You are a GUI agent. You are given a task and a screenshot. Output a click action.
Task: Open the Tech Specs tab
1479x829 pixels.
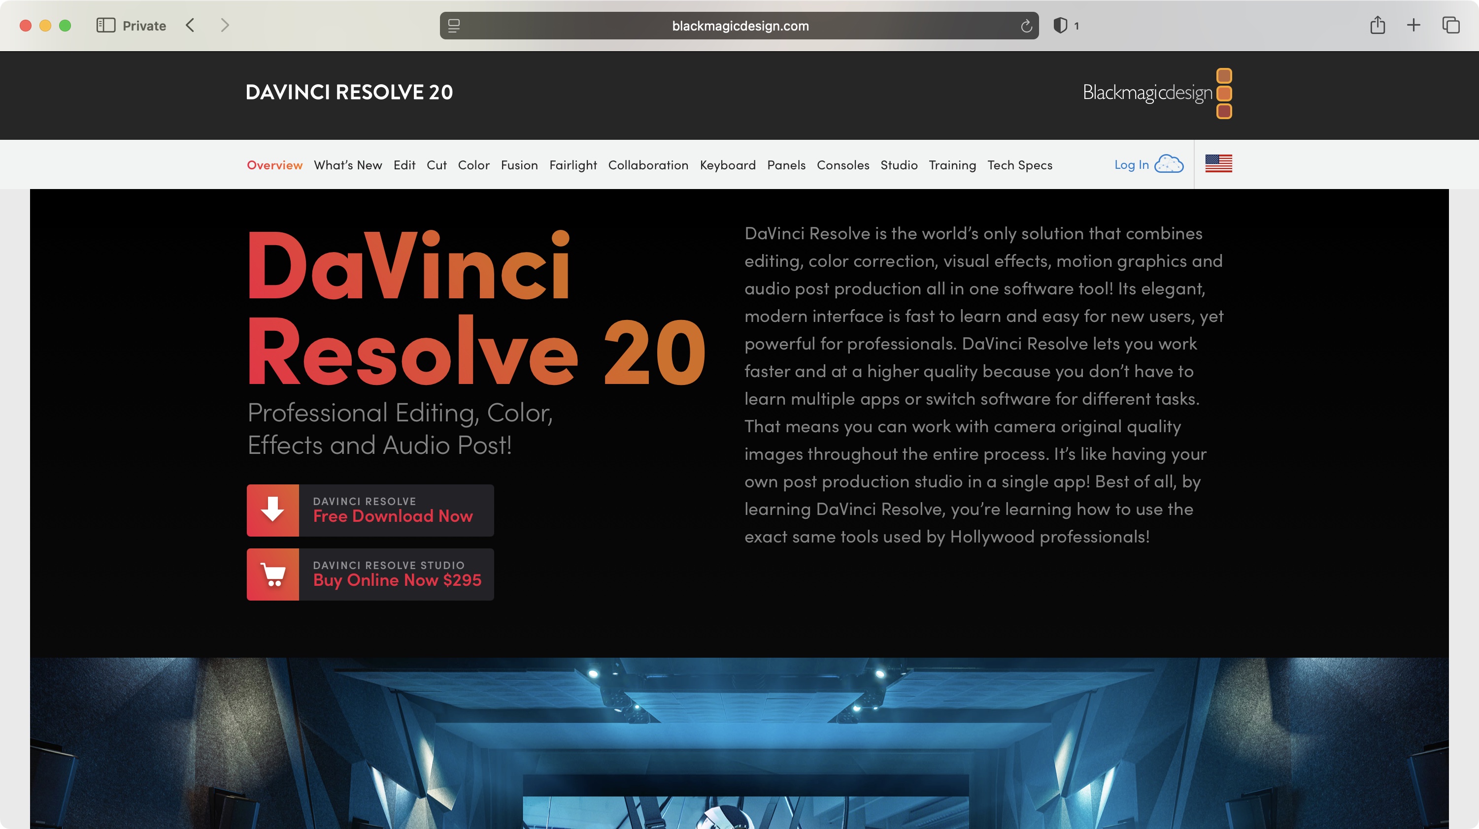[1020, 165]
